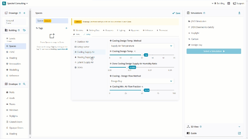Click the search icon beside Envelope
Viewport: 248px width, 139px height.
pos(24,84)
